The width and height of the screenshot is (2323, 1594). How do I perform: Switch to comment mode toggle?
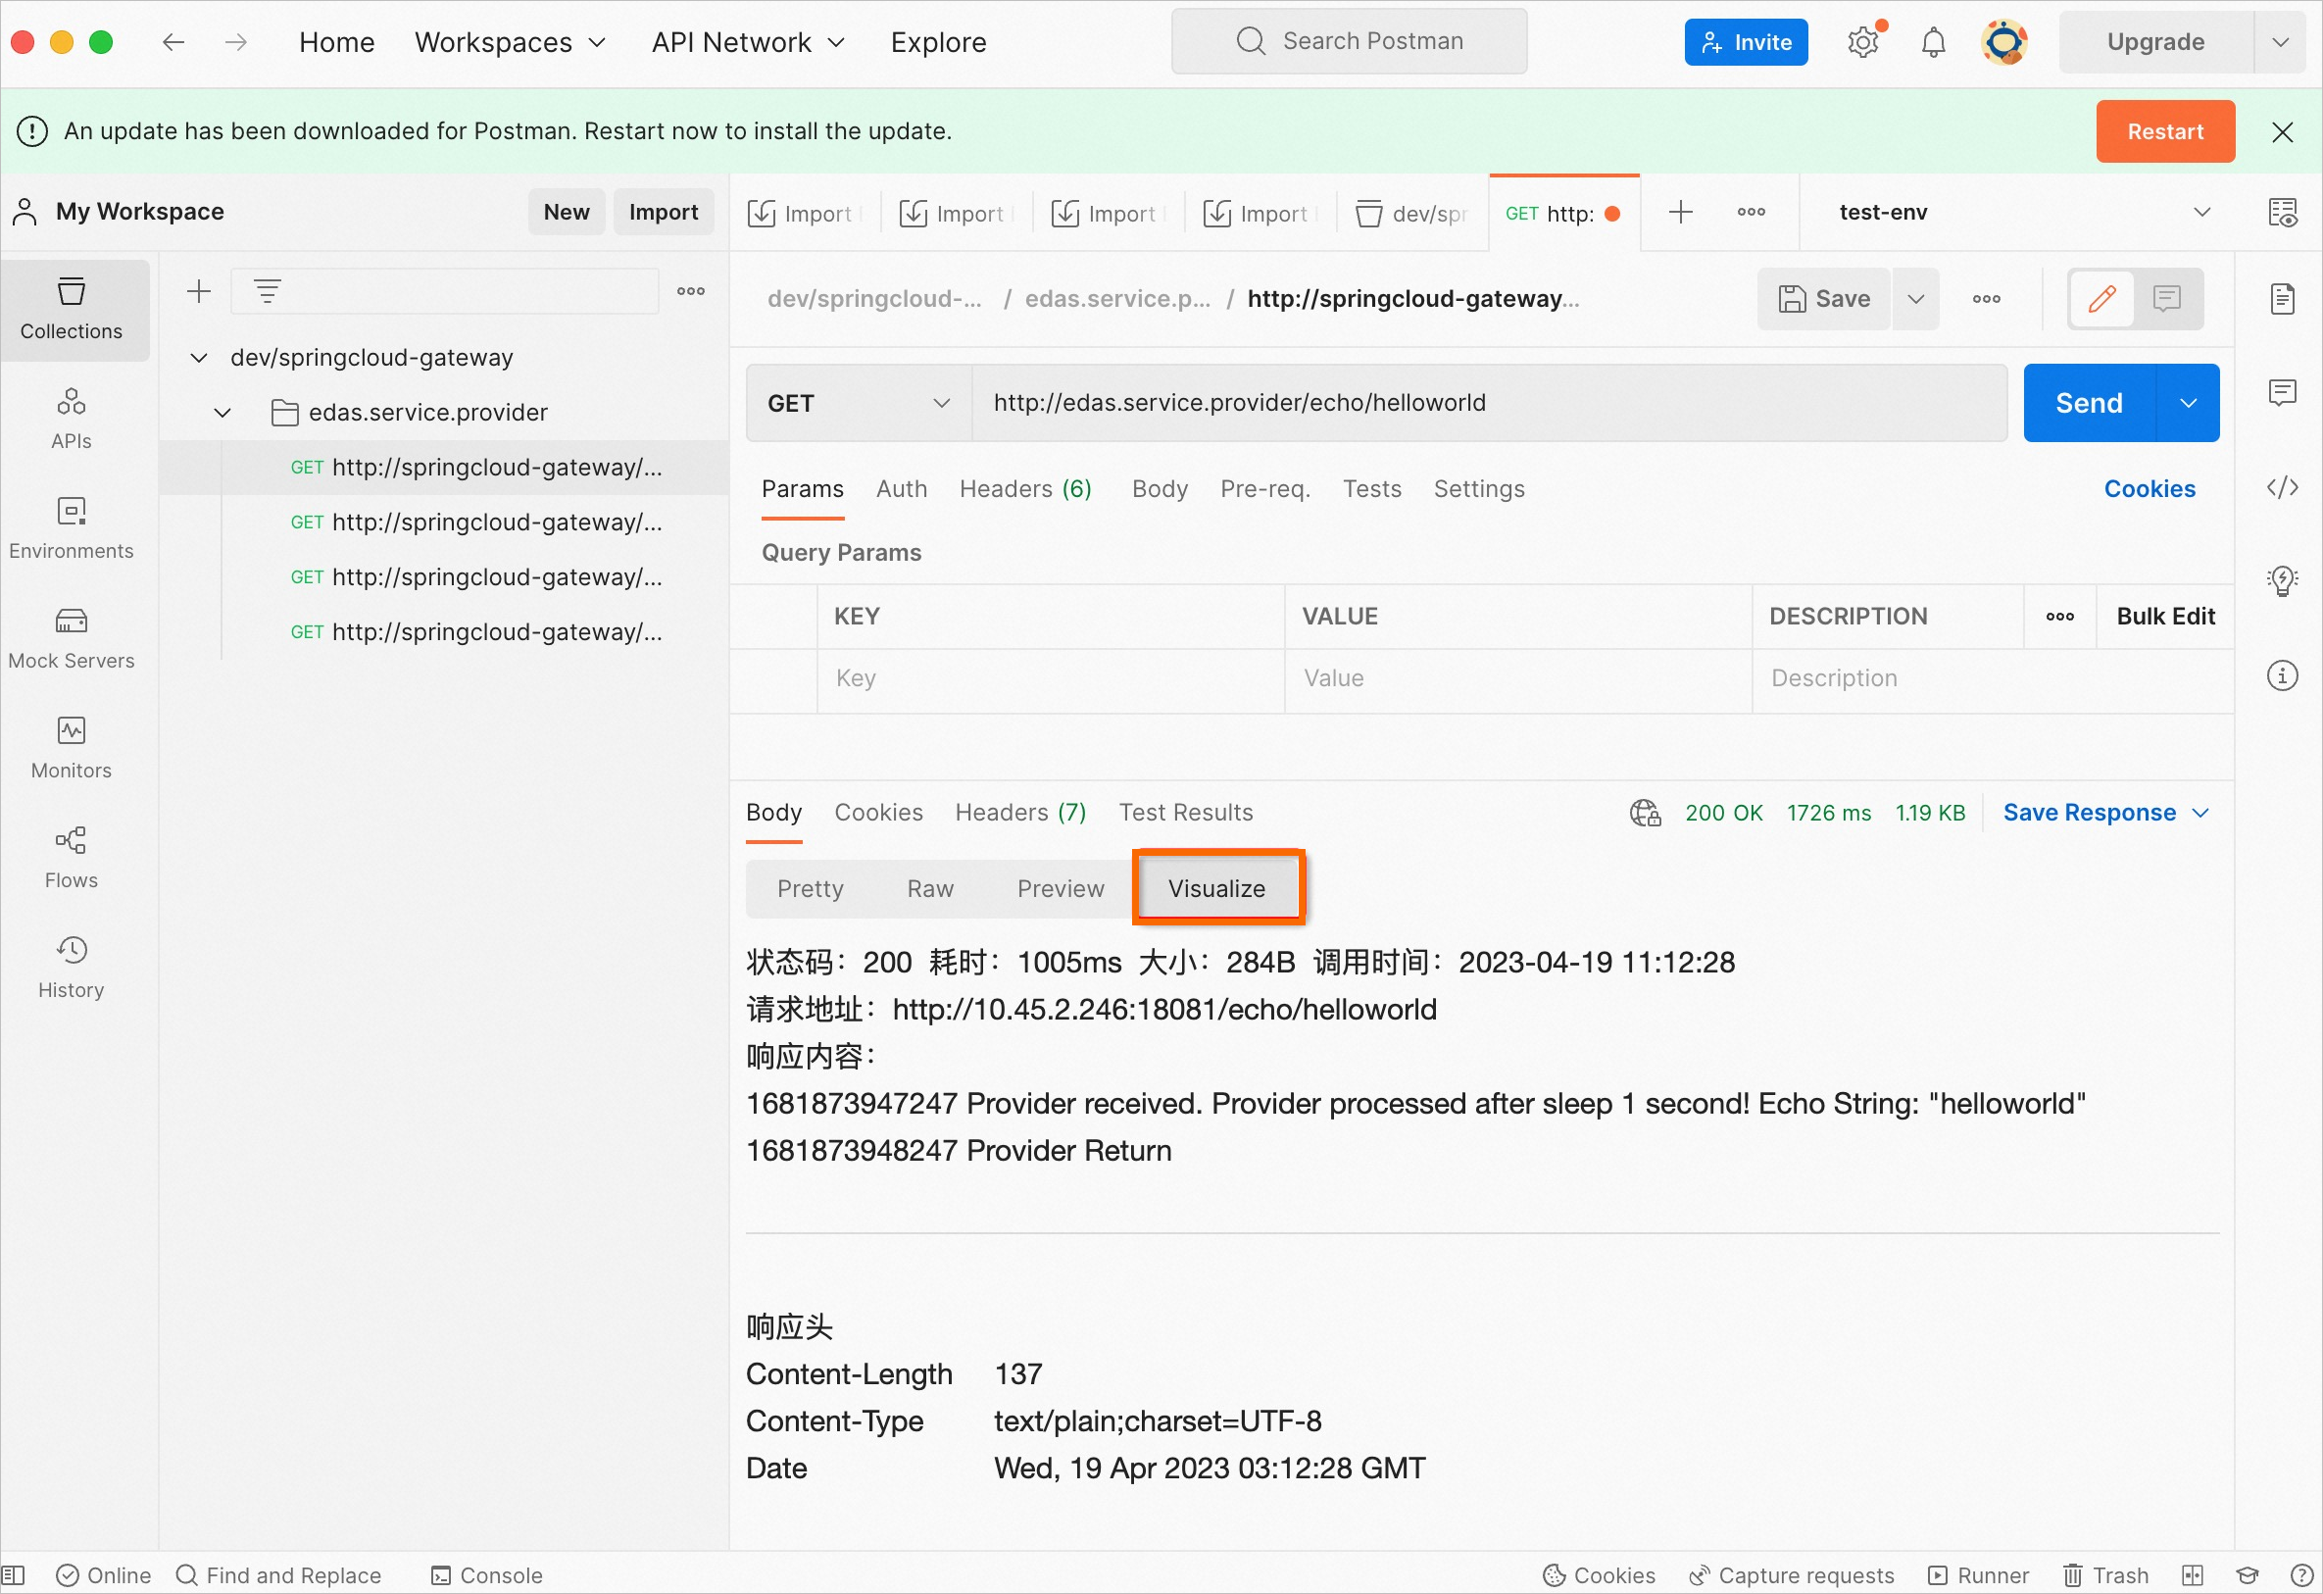[x=2167, y=298]
